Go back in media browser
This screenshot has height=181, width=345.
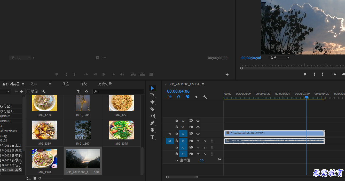tap(16, 91)
